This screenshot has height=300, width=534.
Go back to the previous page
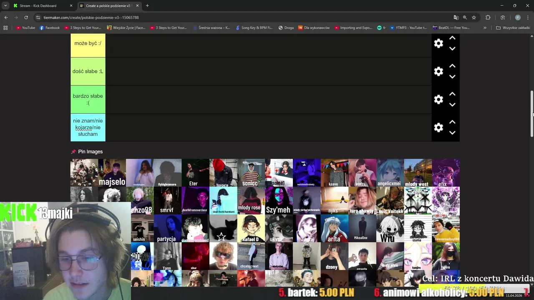(x=6, y=17)
